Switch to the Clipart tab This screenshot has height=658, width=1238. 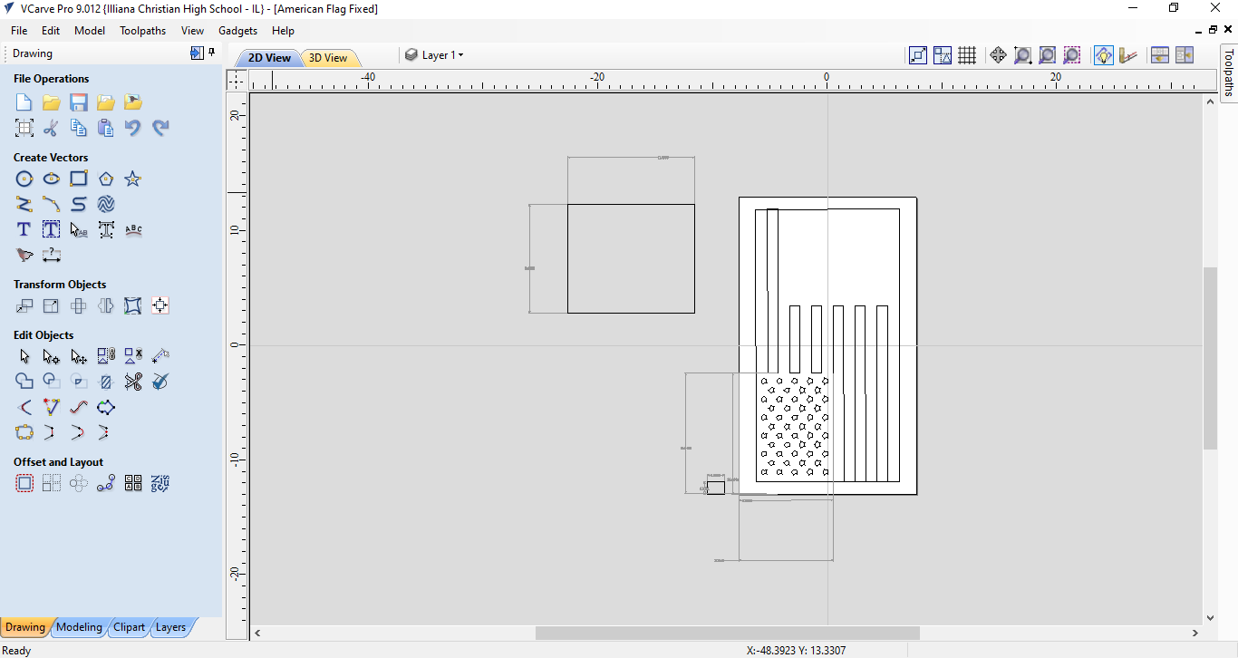129,627
